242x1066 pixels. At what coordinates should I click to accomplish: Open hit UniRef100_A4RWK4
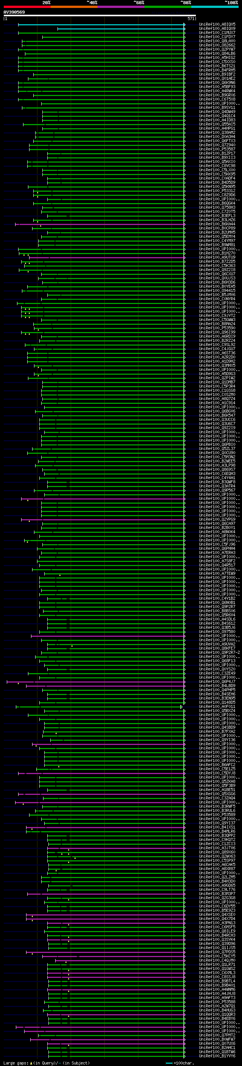click(x=217, y=91)
